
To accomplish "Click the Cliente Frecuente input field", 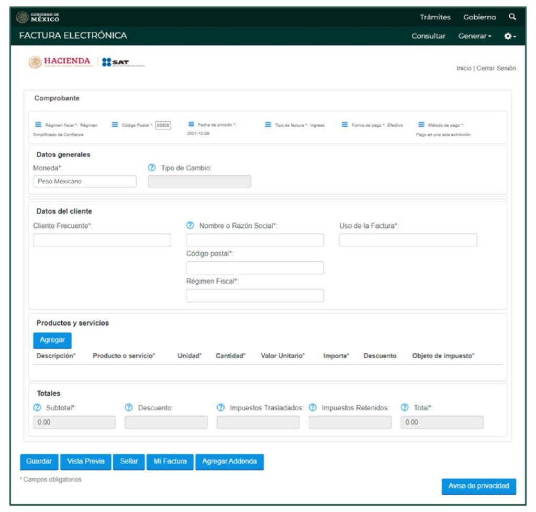I will click(102, 240).
